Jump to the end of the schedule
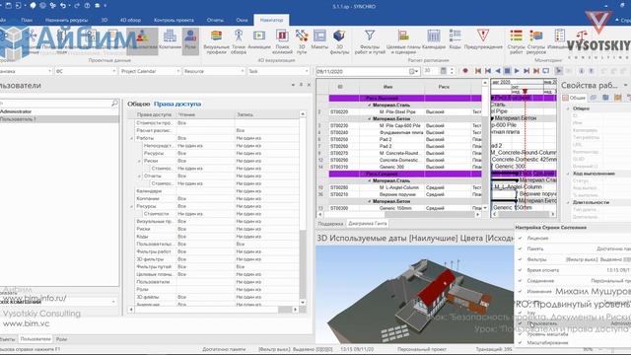Image resolution: width=631 pixels, height=355 pixels. coord(536,71)
